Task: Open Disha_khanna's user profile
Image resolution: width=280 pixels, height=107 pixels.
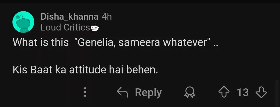Action: (69, 17)
